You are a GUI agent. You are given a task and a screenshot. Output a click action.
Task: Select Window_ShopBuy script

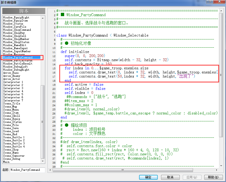point(14,33)
